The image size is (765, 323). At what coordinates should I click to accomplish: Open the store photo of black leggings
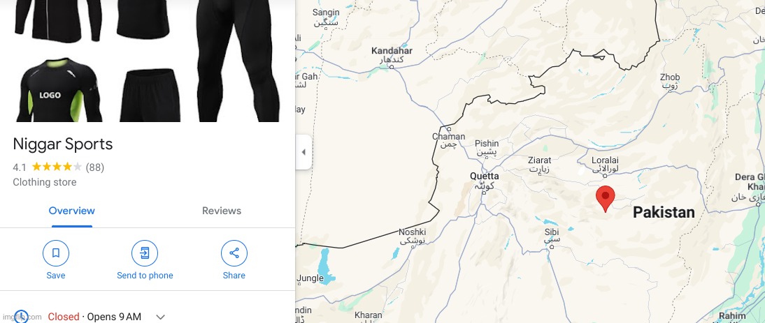pos(238,61)
